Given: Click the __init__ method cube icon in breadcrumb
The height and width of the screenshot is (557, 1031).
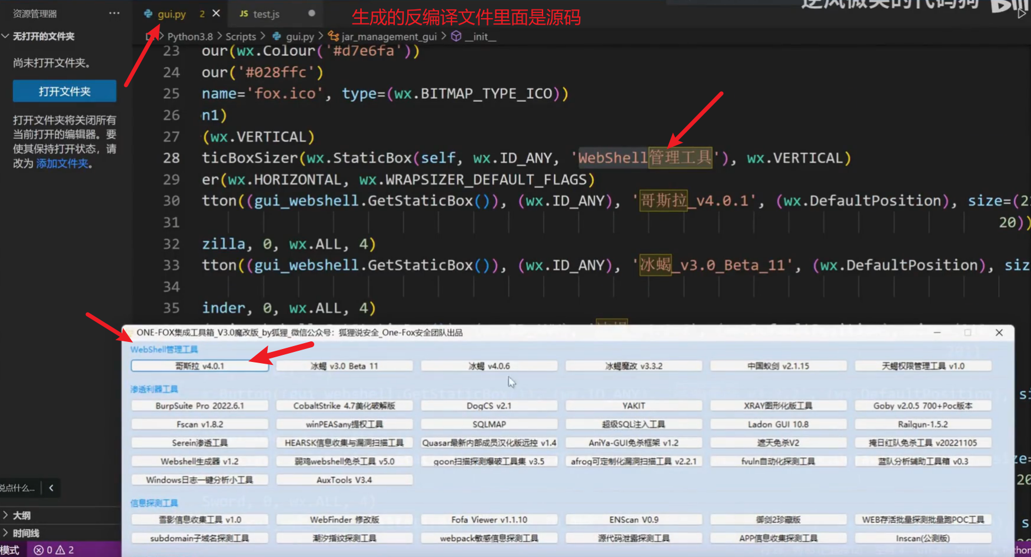Looking at the screenshot, I should point(456,36).
